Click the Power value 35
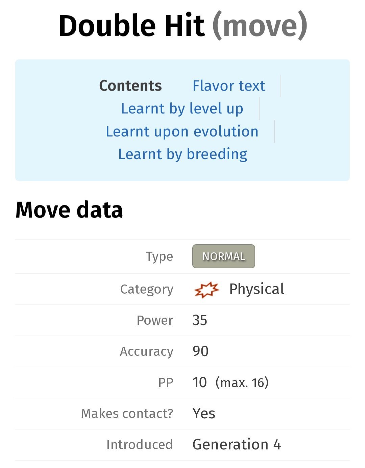Viewport: 365px width, 468px height. (200, 320)
